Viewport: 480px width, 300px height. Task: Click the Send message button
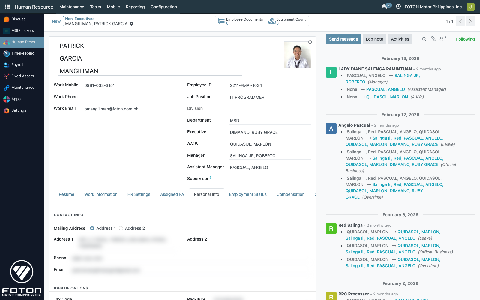343,39
